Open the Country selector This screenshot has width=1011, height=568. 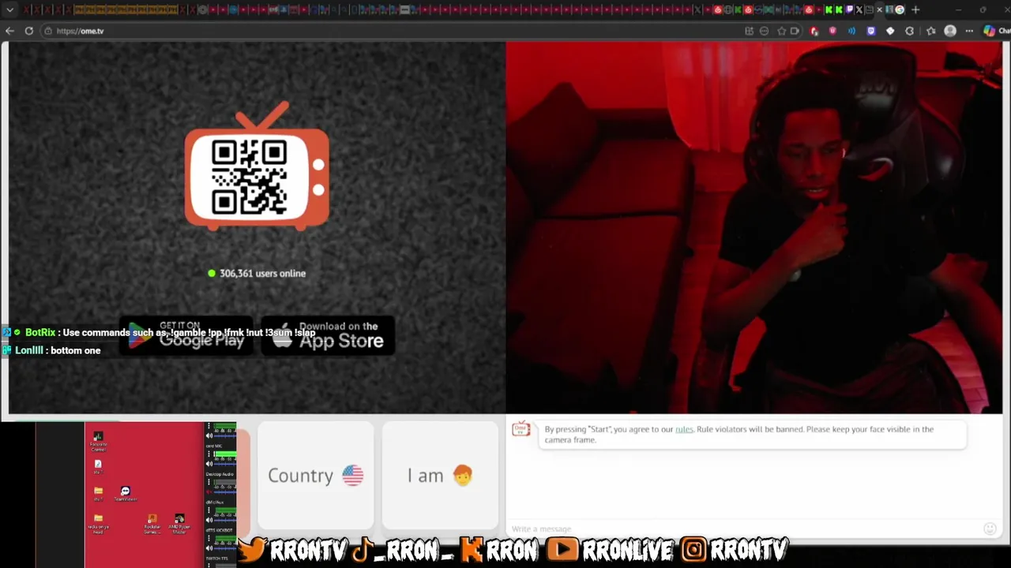(315, 475)
